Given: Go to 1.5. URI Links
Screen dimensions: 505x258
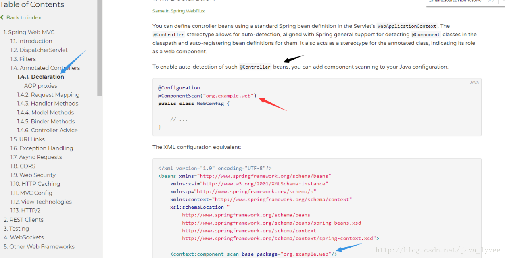Looking at the screenshot, I should click(27, 139).
